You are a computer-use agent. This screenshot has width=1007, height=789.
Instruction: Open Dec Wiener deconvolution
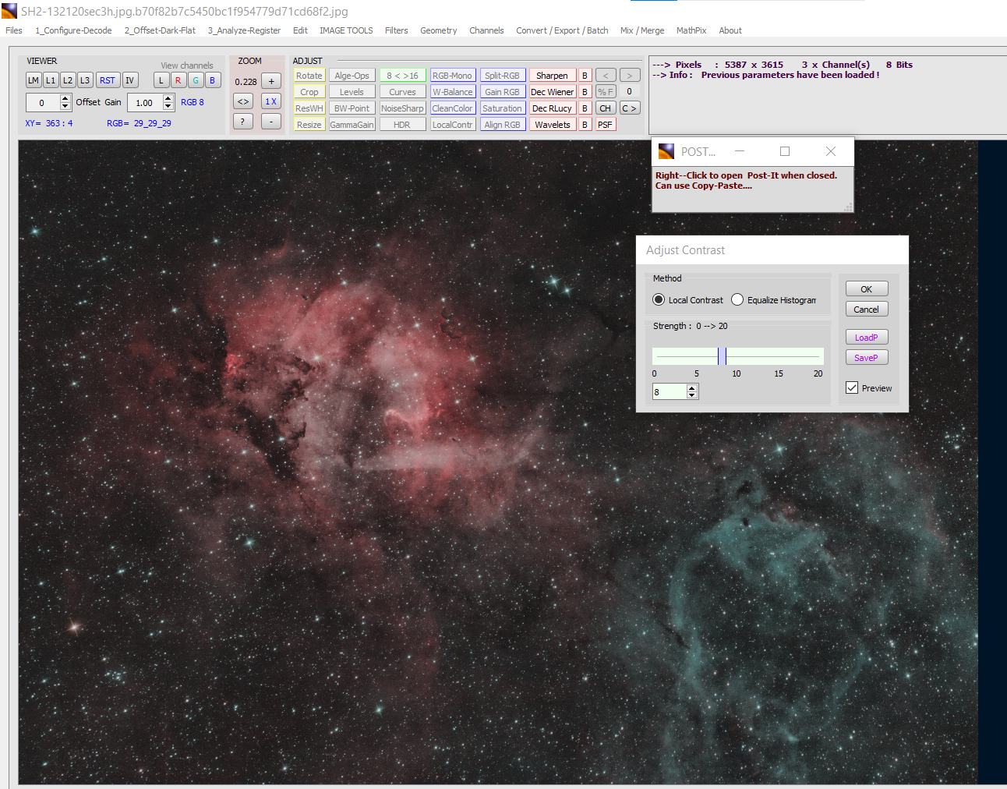[553, 92]
